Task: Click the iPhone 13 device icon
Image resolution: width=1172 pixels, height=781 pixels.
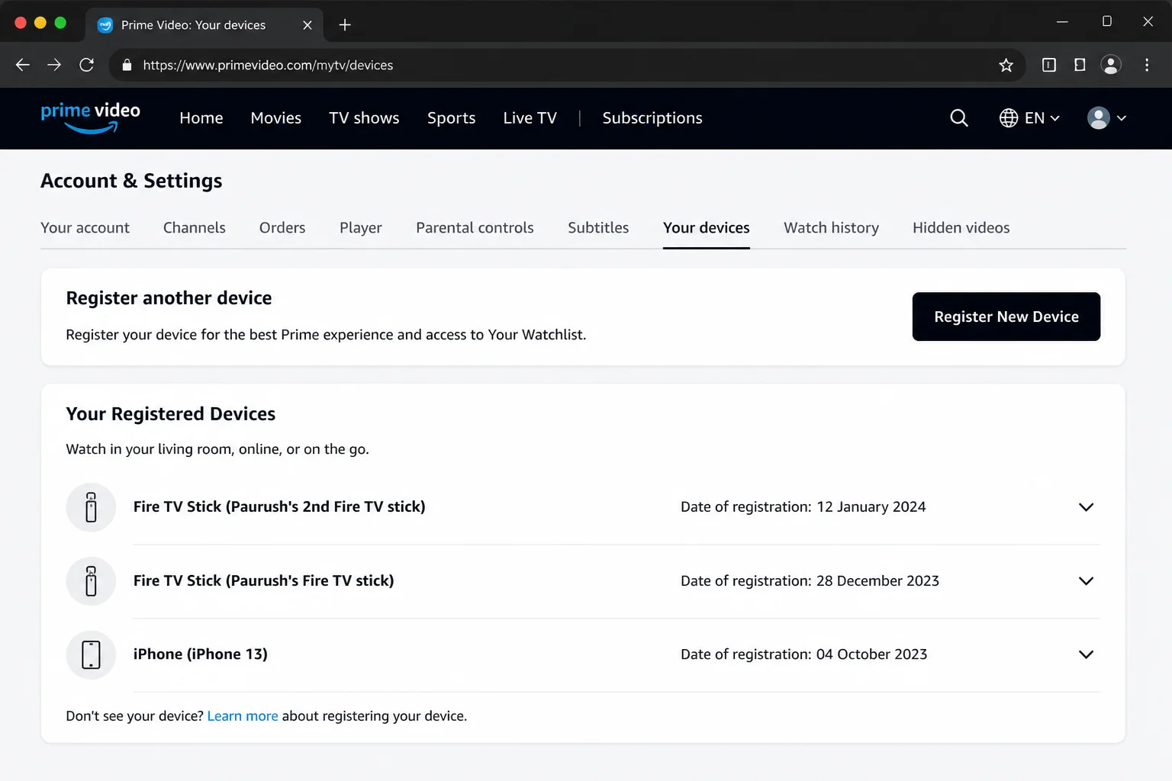Action: [x=91, y=654]
